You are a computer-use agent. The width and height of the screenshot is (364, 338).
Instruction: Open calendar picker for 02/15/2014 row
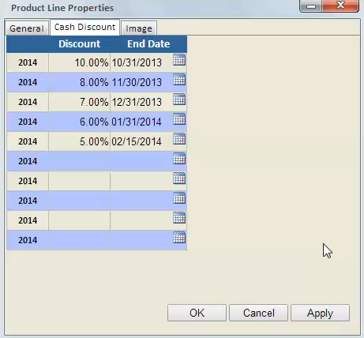pyautogui.click(x=179, y=139)
